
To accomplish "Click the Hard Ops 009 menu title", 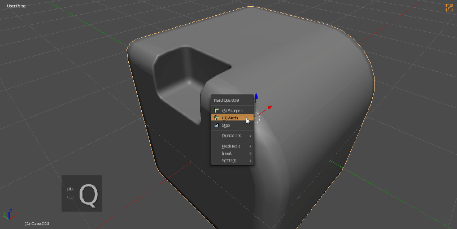I will (x=227, y=101).
